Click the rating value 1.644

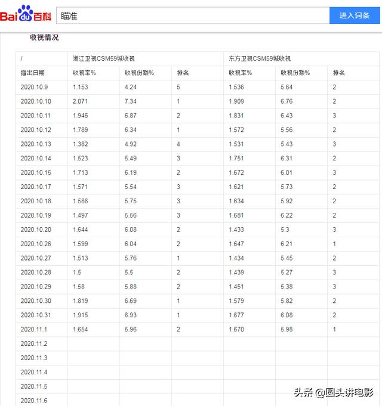click(81, 230)
